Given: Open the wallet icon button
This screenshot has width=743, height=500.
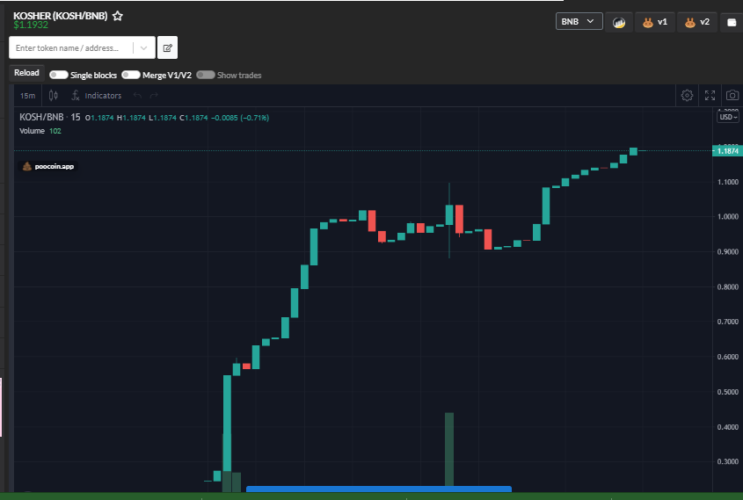Looking at the screenshot, I should (732, 22).
